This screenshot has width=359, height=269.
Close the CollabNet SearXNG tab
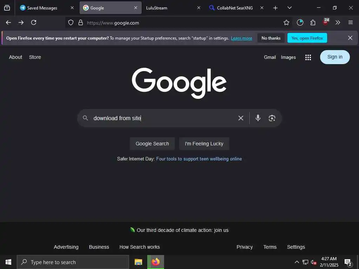[x=262, y=8]
